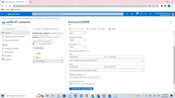Open the MetaMask bookmark
This screenshot has height=98, width=175.
tap(16, 10)
